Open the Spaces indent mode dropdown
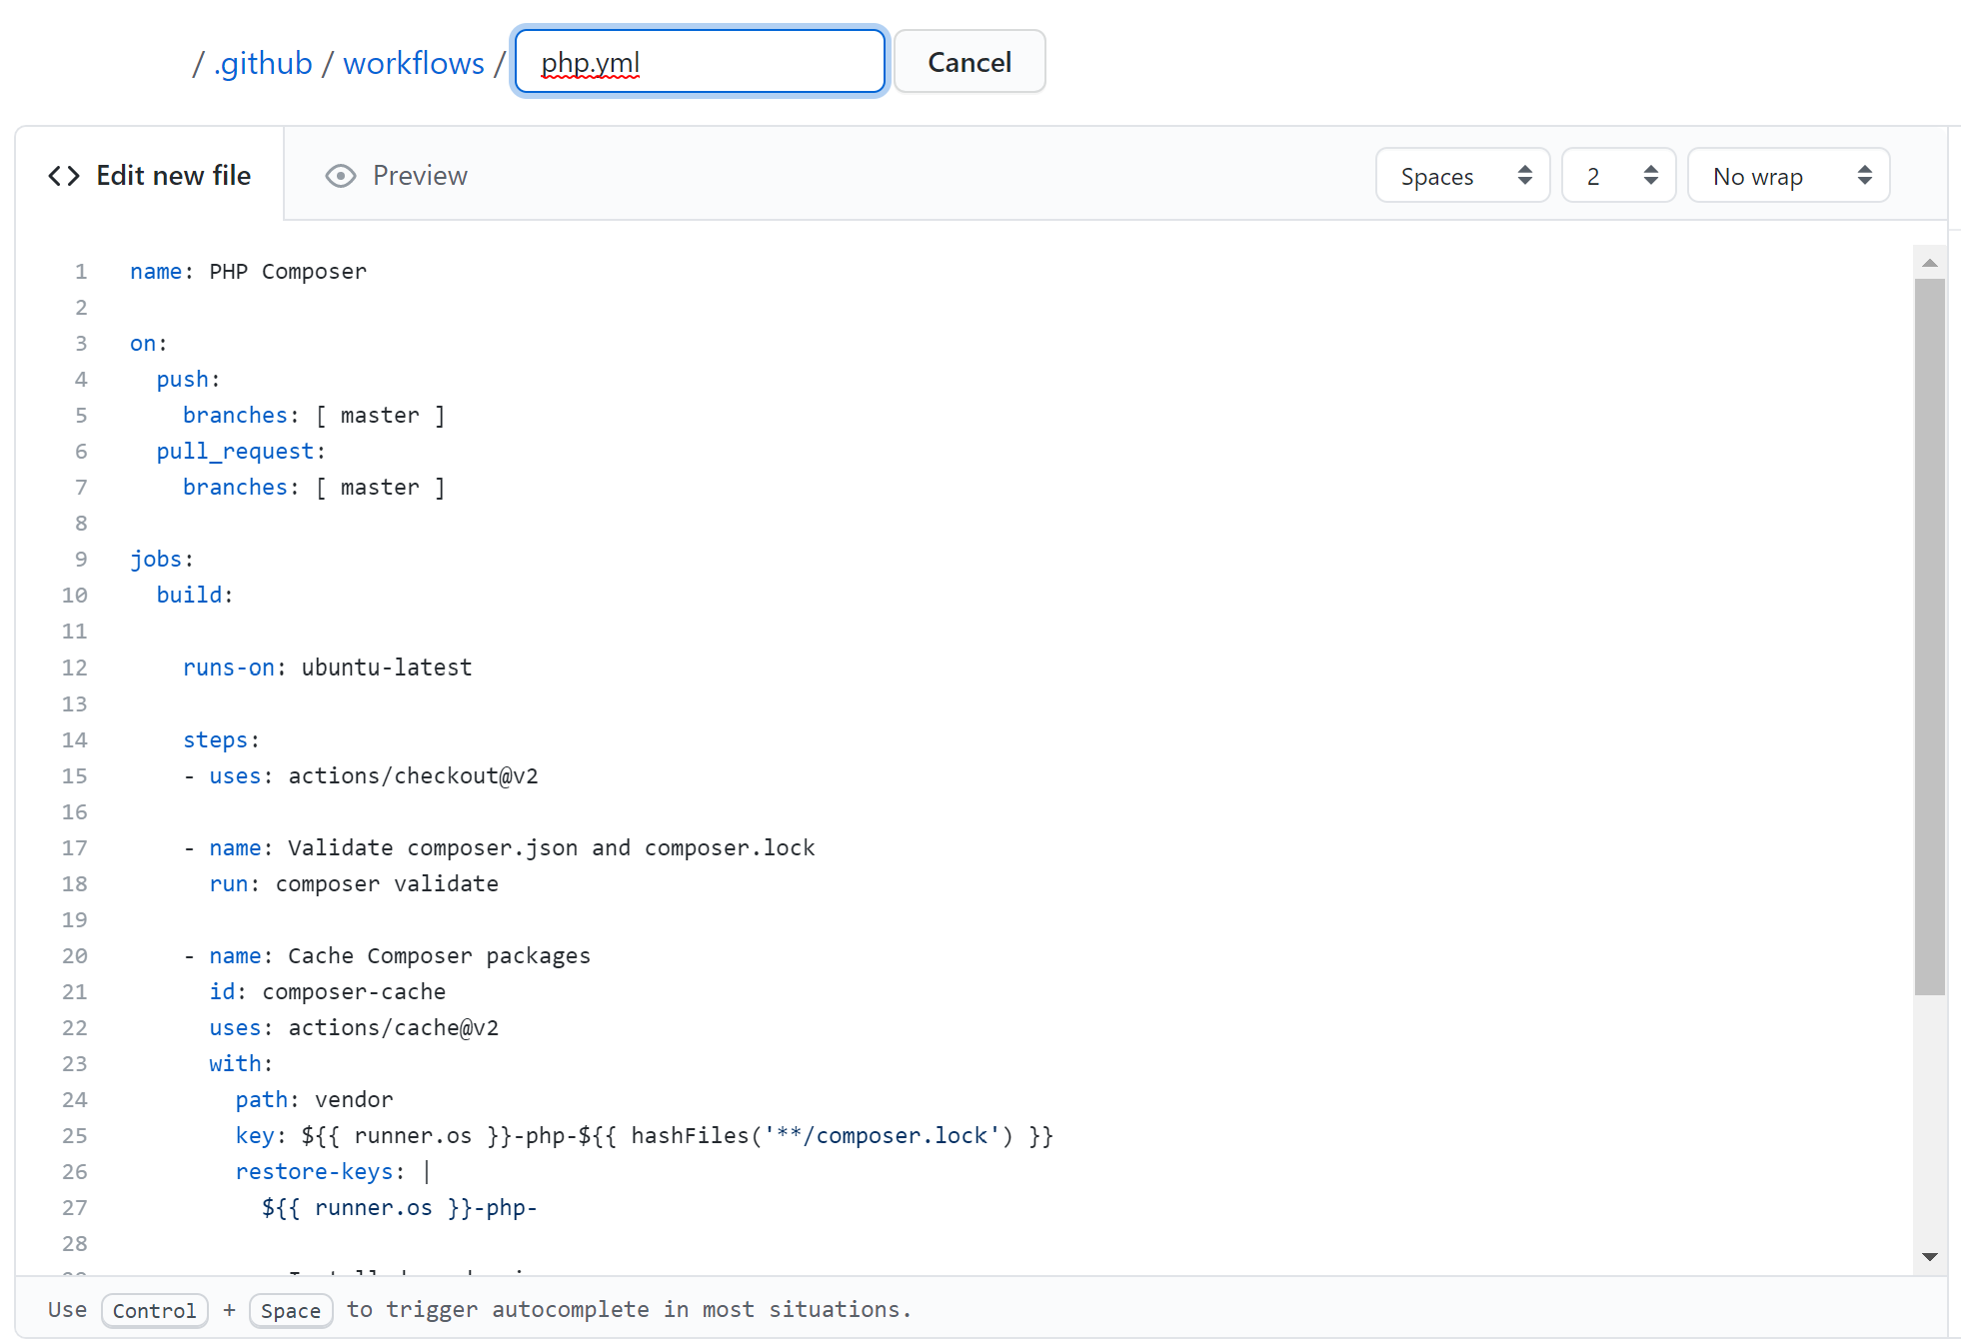The width and height of the screenshot is (1961, 1341). [x=1461, y=176]
